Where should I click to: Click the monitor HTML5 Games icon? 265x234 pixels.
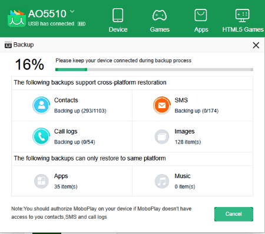[x=243, y=15]
